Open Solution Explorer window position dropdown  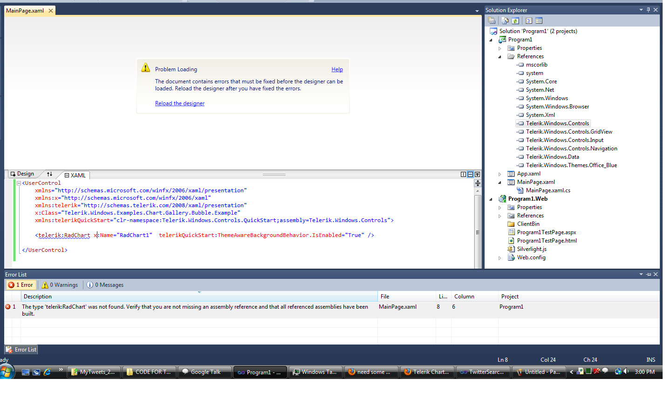641,10
